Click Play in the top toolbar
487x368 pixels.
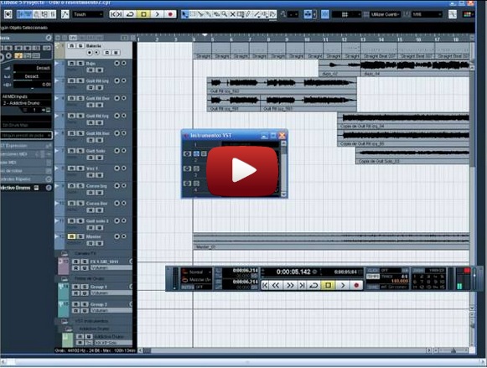click(157, 14)
